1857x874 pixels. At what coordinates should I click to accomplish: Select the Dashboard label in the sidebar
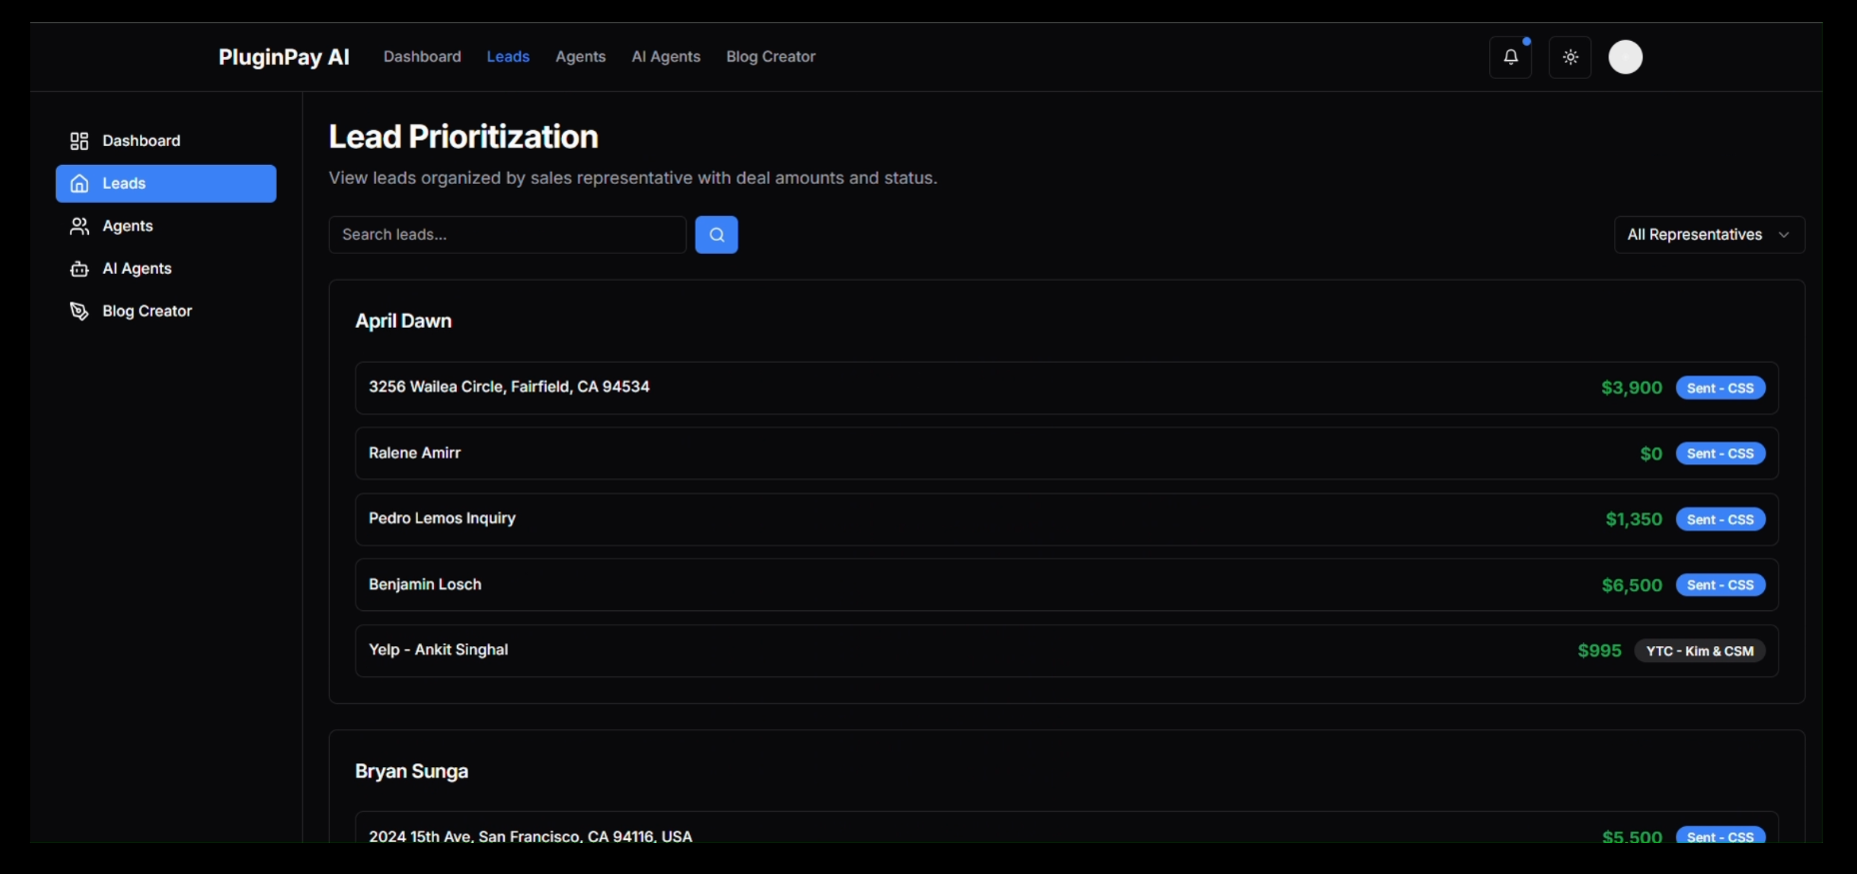pyautogui.click(x=141, y=141)
